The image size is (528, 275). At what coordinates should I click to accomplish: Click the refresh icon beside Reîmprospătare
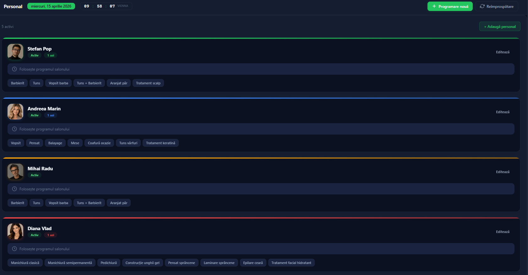(x=482, y=6)
